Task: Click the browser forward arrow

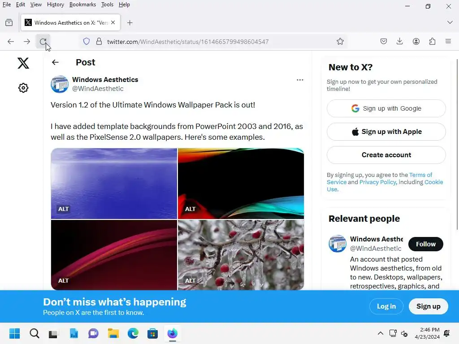Action: click(27, 42)
